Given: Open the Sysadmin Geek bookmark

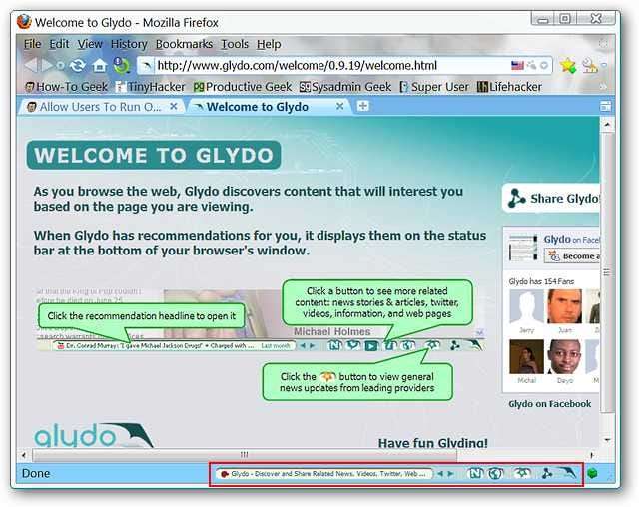Looking at the screenshot, I should click(345, 87).
